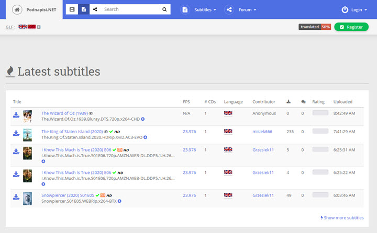Download The King of Staten Island subtitle
Viewport: 377px width, 233px height.
pyautogui.click(x=16, y=133)
